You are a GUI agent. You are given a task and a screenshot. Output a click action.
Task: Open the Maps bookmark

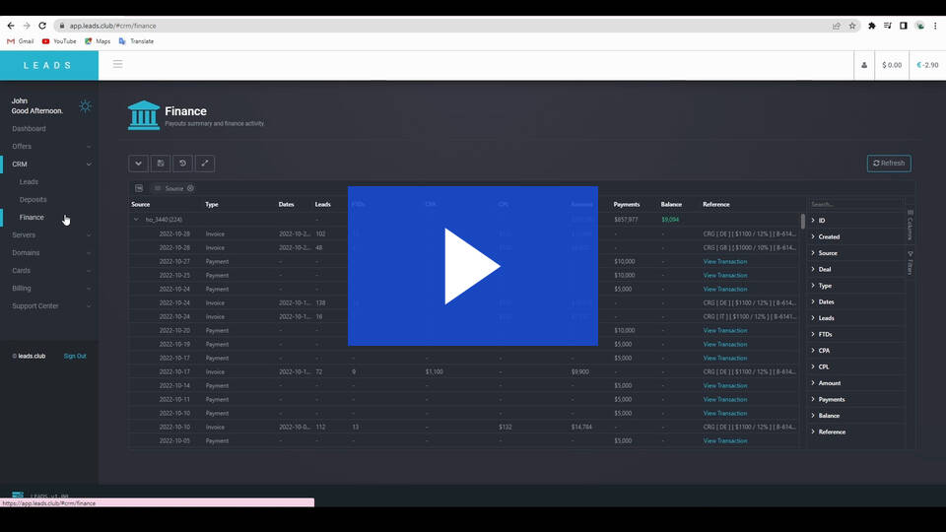point(98,41)
